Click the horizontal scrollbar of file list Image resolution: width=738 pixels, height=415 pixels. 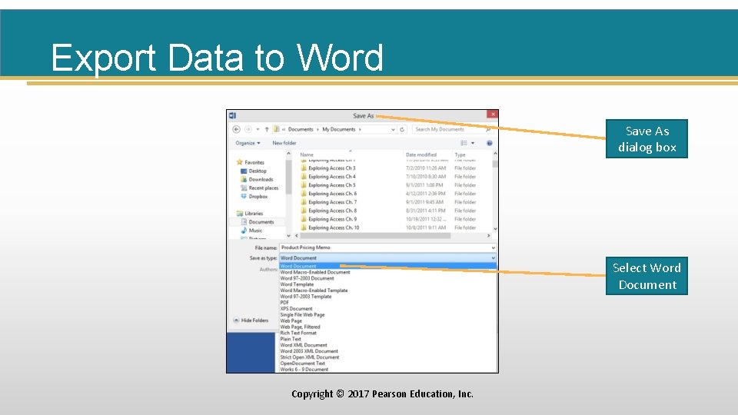pyautogui.click(x=375, y=236)
